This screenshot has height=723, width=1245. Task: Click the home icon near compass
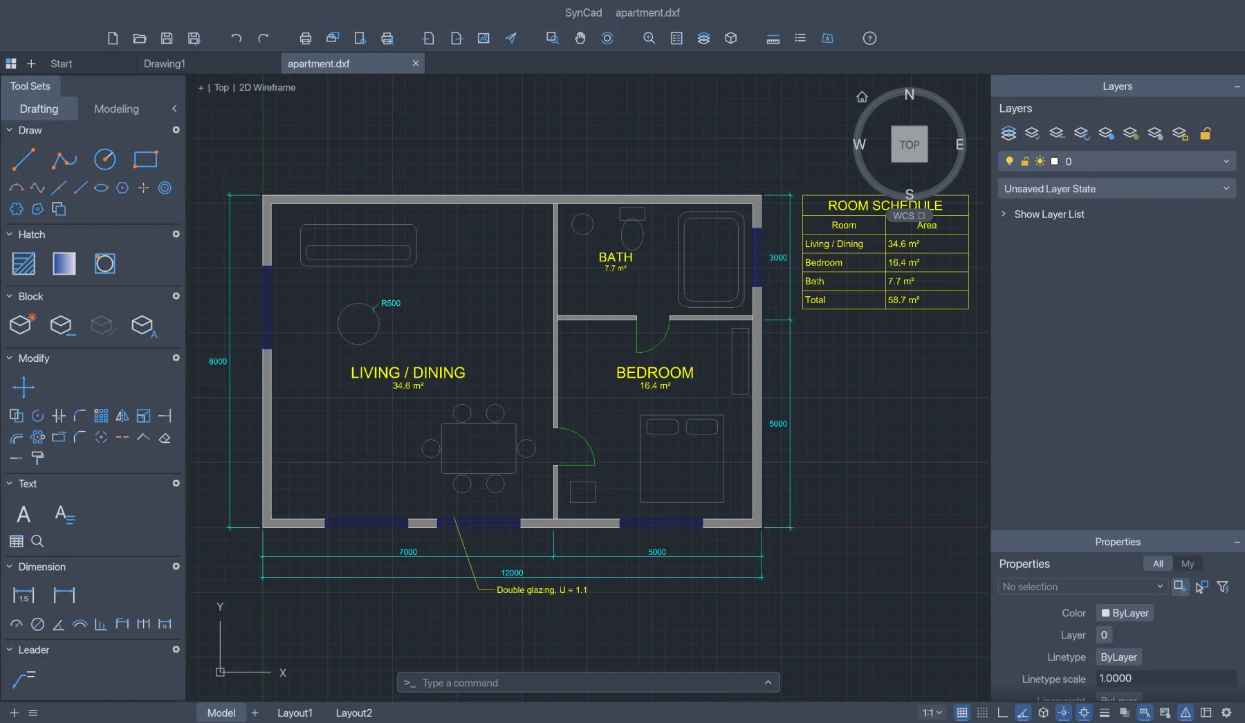point(862,97)
